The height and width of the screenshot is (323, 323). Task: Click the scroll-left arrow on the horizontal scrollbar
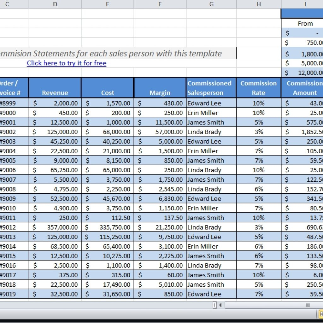[221, 305]
